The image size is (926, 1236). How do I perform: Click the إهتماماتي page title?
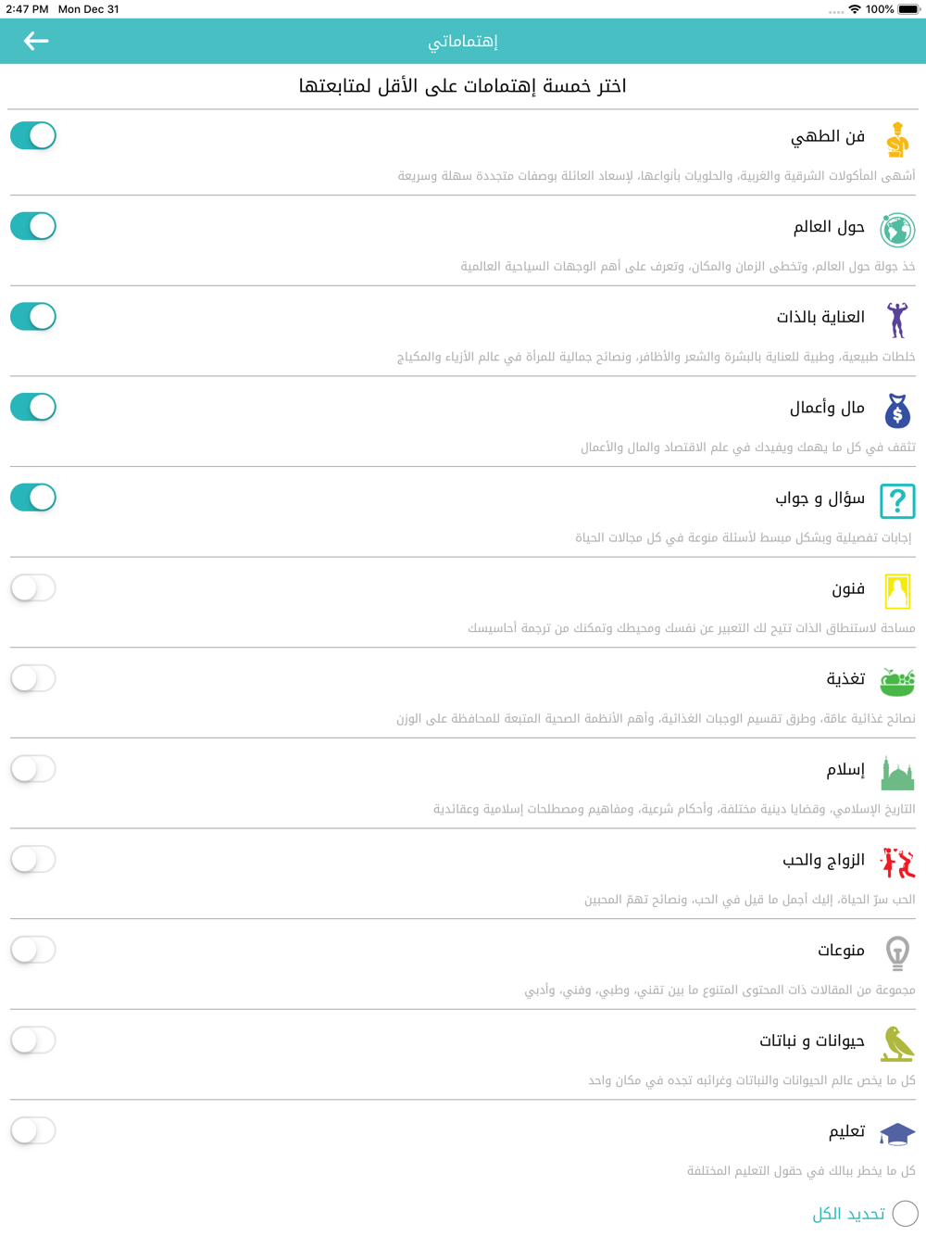click(463, 42)
